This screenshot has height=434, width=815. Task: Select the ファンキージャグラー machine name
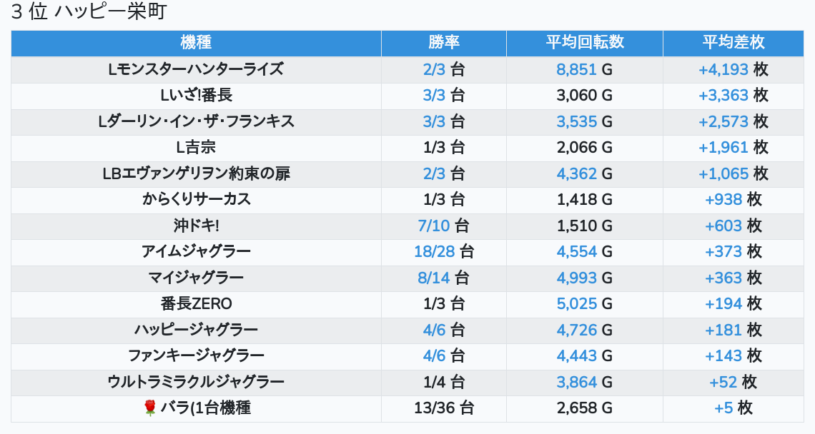pyautogui.click(x=196, y=356)
